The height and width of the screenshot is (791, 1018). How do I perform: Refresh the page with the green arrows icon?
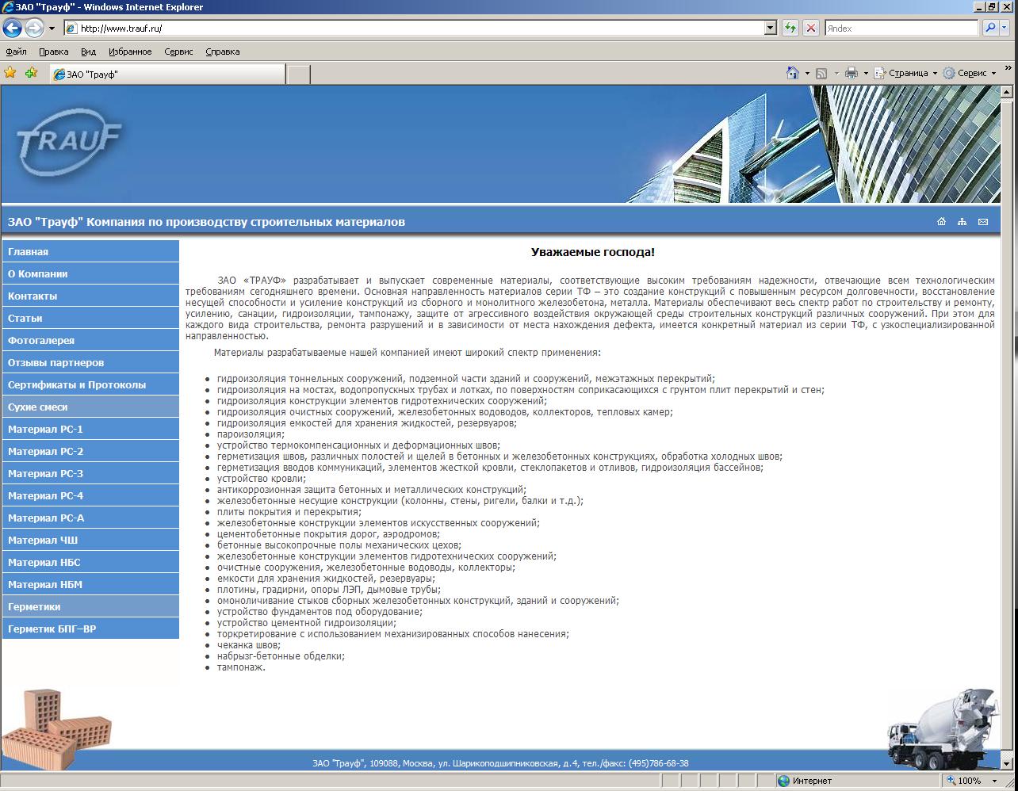pyautogui.click(x=790, y=28)
